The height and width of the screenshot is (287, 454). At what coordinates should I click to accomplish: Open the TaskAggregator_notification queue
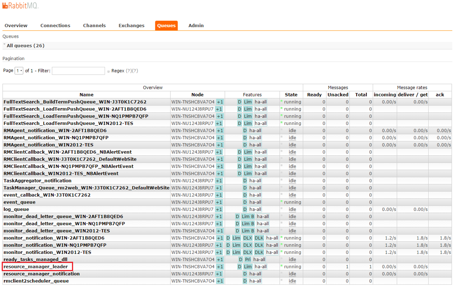(x=37, y=181)
